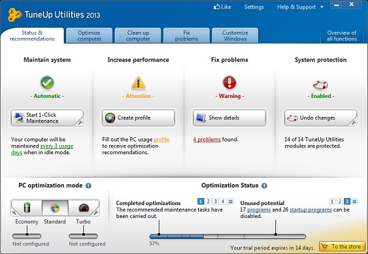
Task: Go to page 2 of Unused potential
Action: (x=339, y=201)
